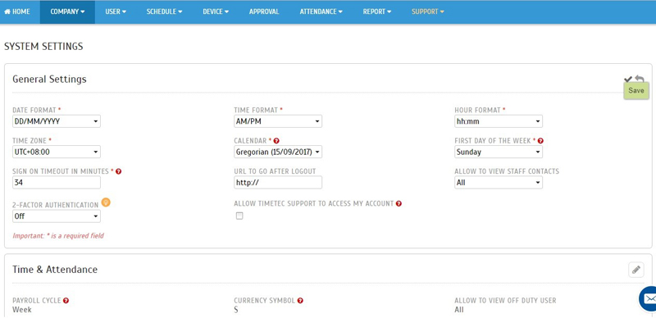Screen dimensions: 656x318
Task: Click the help icon next to Calendar
Action: pos(276,141)
